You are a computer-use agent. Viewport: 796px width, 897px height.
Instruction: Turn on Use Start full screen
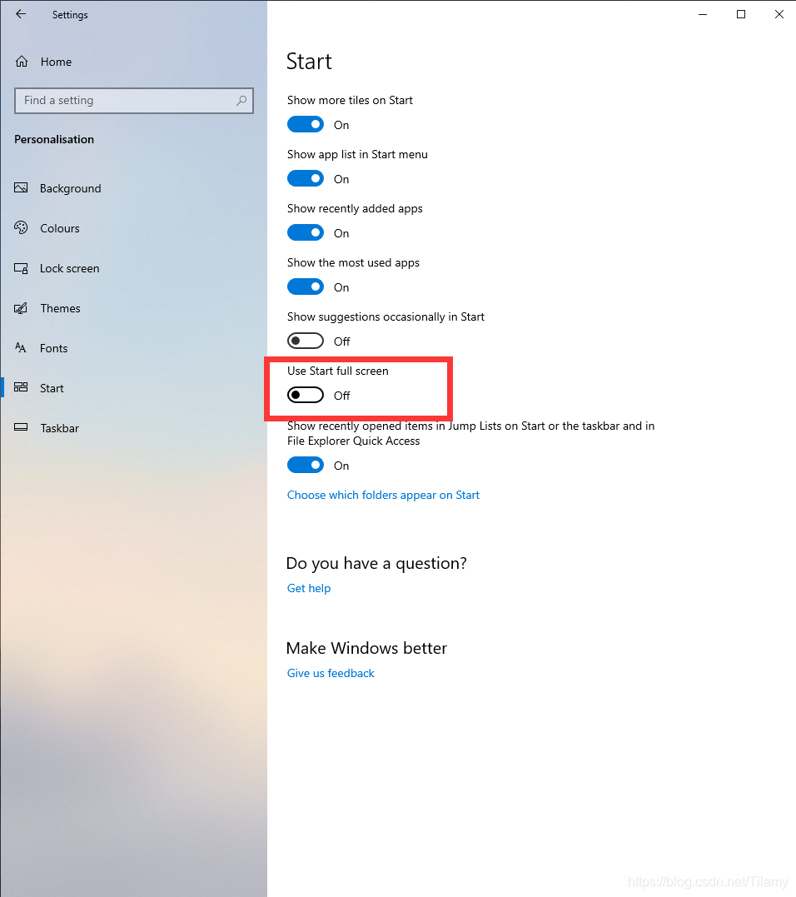click(306, 396)
